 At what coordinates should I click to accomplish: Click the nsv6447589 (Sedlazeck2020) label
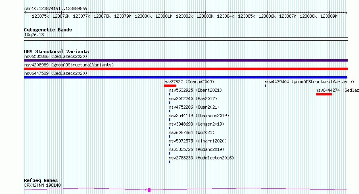(x=56, y=73)
